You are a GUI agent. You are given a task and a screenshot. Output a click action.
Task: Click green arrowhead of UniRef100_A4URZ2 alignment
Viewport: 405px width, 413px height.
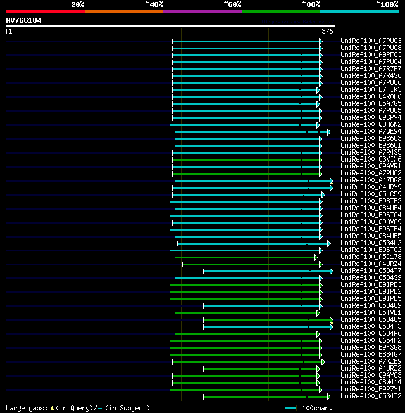pos(318,369)
